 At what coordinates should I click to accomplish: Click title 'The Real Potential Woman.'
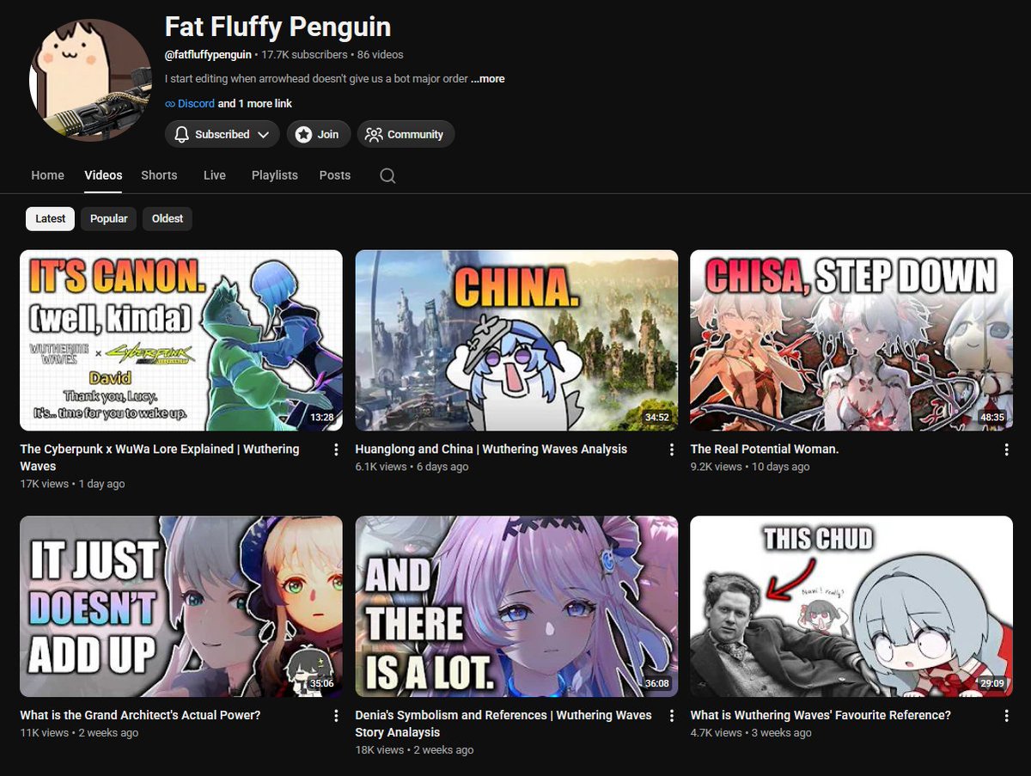coord(765,449)
